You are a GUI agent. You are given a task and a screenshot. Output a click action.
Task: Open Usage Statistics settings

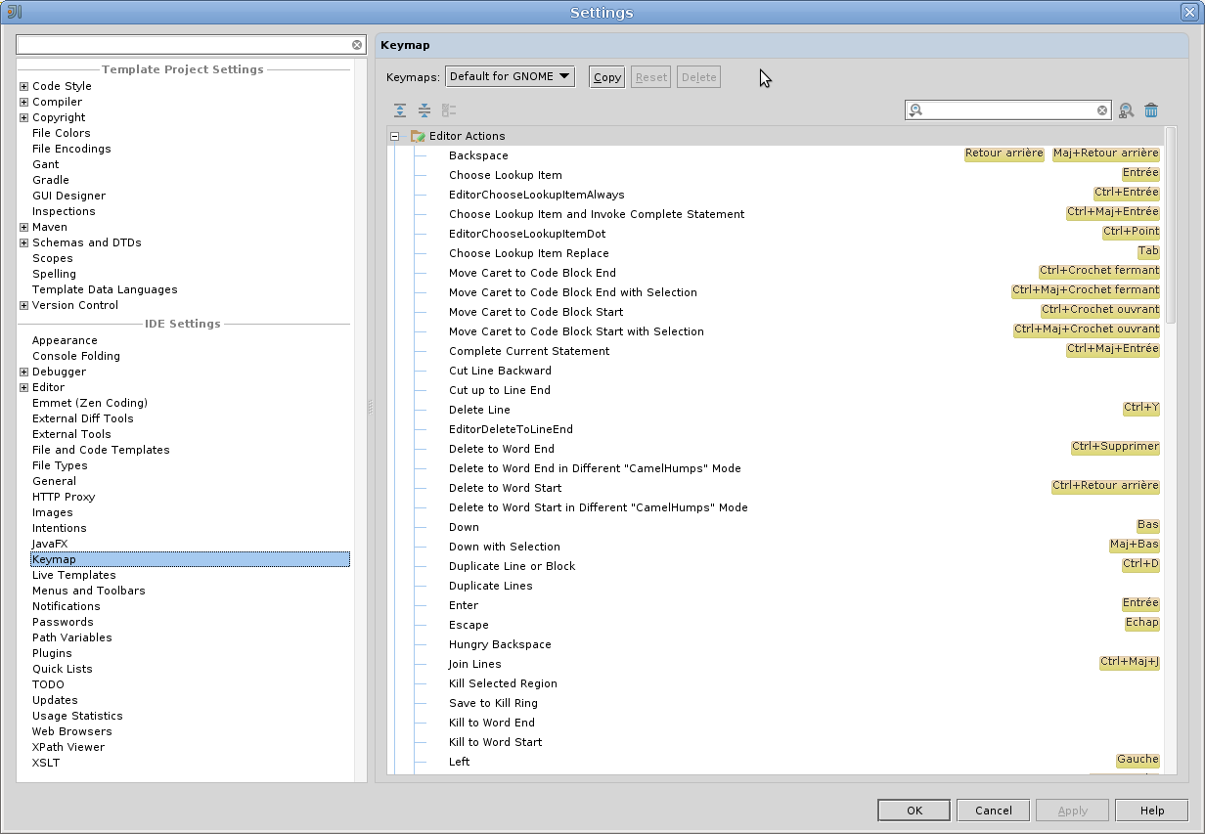[x=77, y=716]
